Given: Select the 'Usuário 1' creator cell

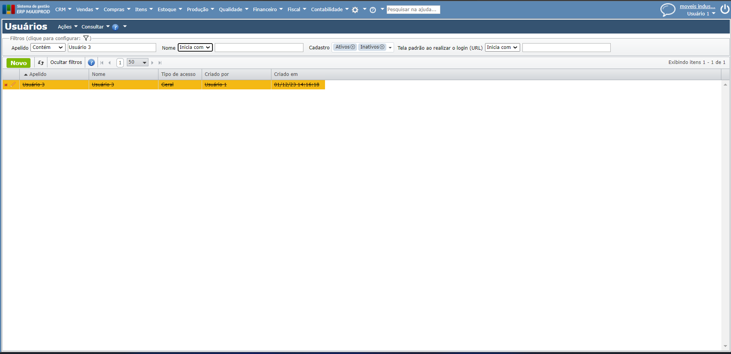Looking at the screenshot, I should click(236, 85).
